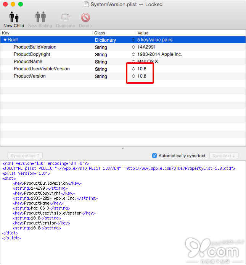Image resolution: width=246 pixels, height=265 pixels.
Task: Click String class in ProductUserVisibleVersion row
Action: (x=101, y=69)
